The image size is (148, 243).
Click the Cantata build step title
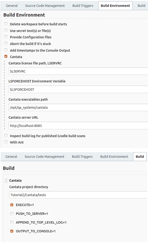tap(15, 181)
